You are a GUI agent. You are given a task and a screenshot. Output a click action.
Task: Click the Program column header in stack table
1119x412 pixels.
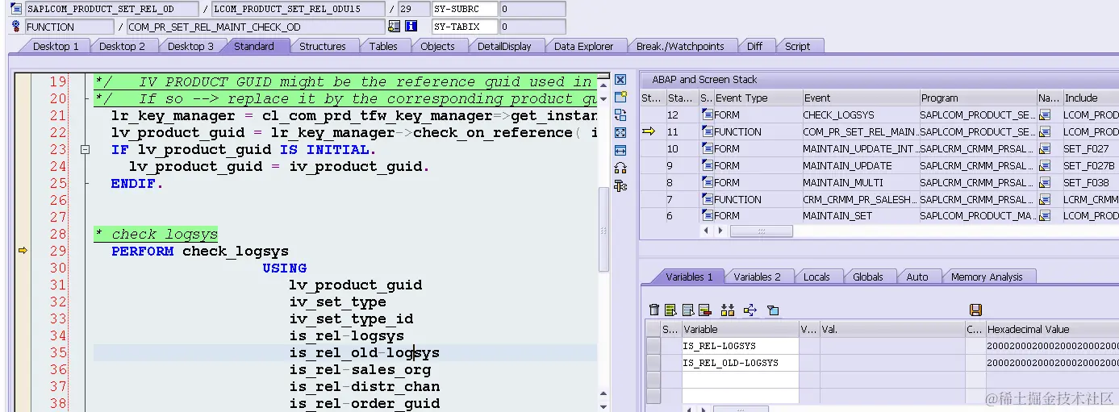[977, 98]
